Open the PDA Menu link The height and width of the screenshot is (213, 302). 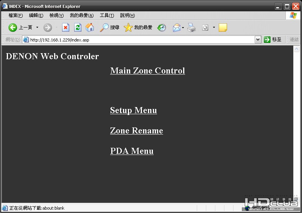(132, 151)
